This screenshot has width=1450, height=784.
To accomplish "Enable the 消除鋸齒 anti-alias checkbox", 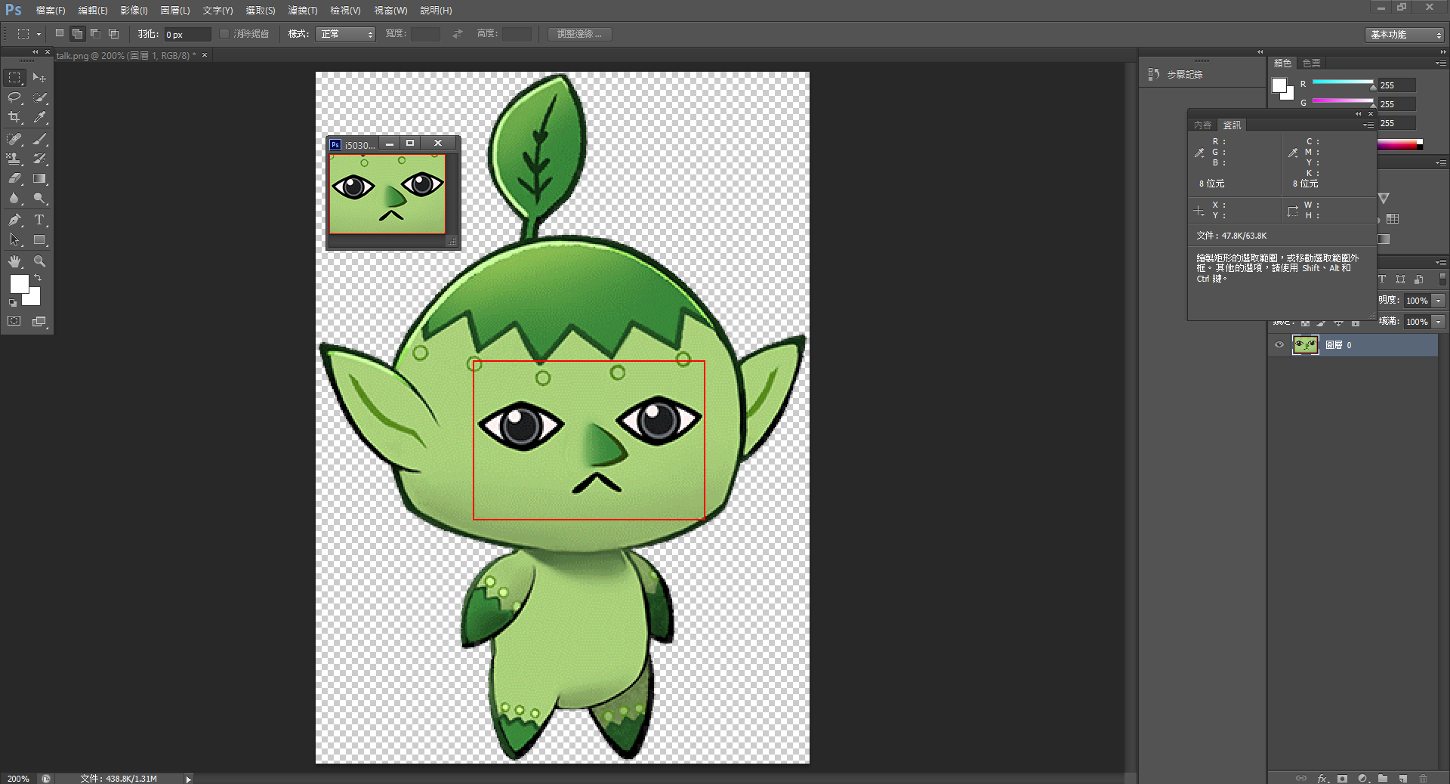I will [224, 34].
